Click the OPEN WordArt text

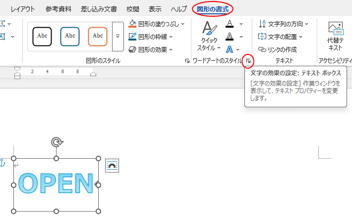pyautogui.click(x=56, y=183)
